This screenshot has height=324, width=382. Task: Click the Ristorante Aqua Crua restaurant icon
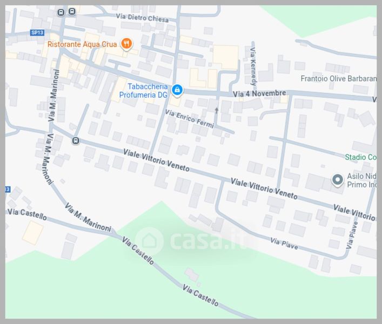126,44
